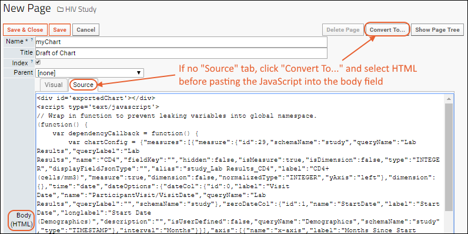Image resolution: width=468 pixels, height=234 pixels.
Task: Select the Source tab
Action: coord(83,85)
